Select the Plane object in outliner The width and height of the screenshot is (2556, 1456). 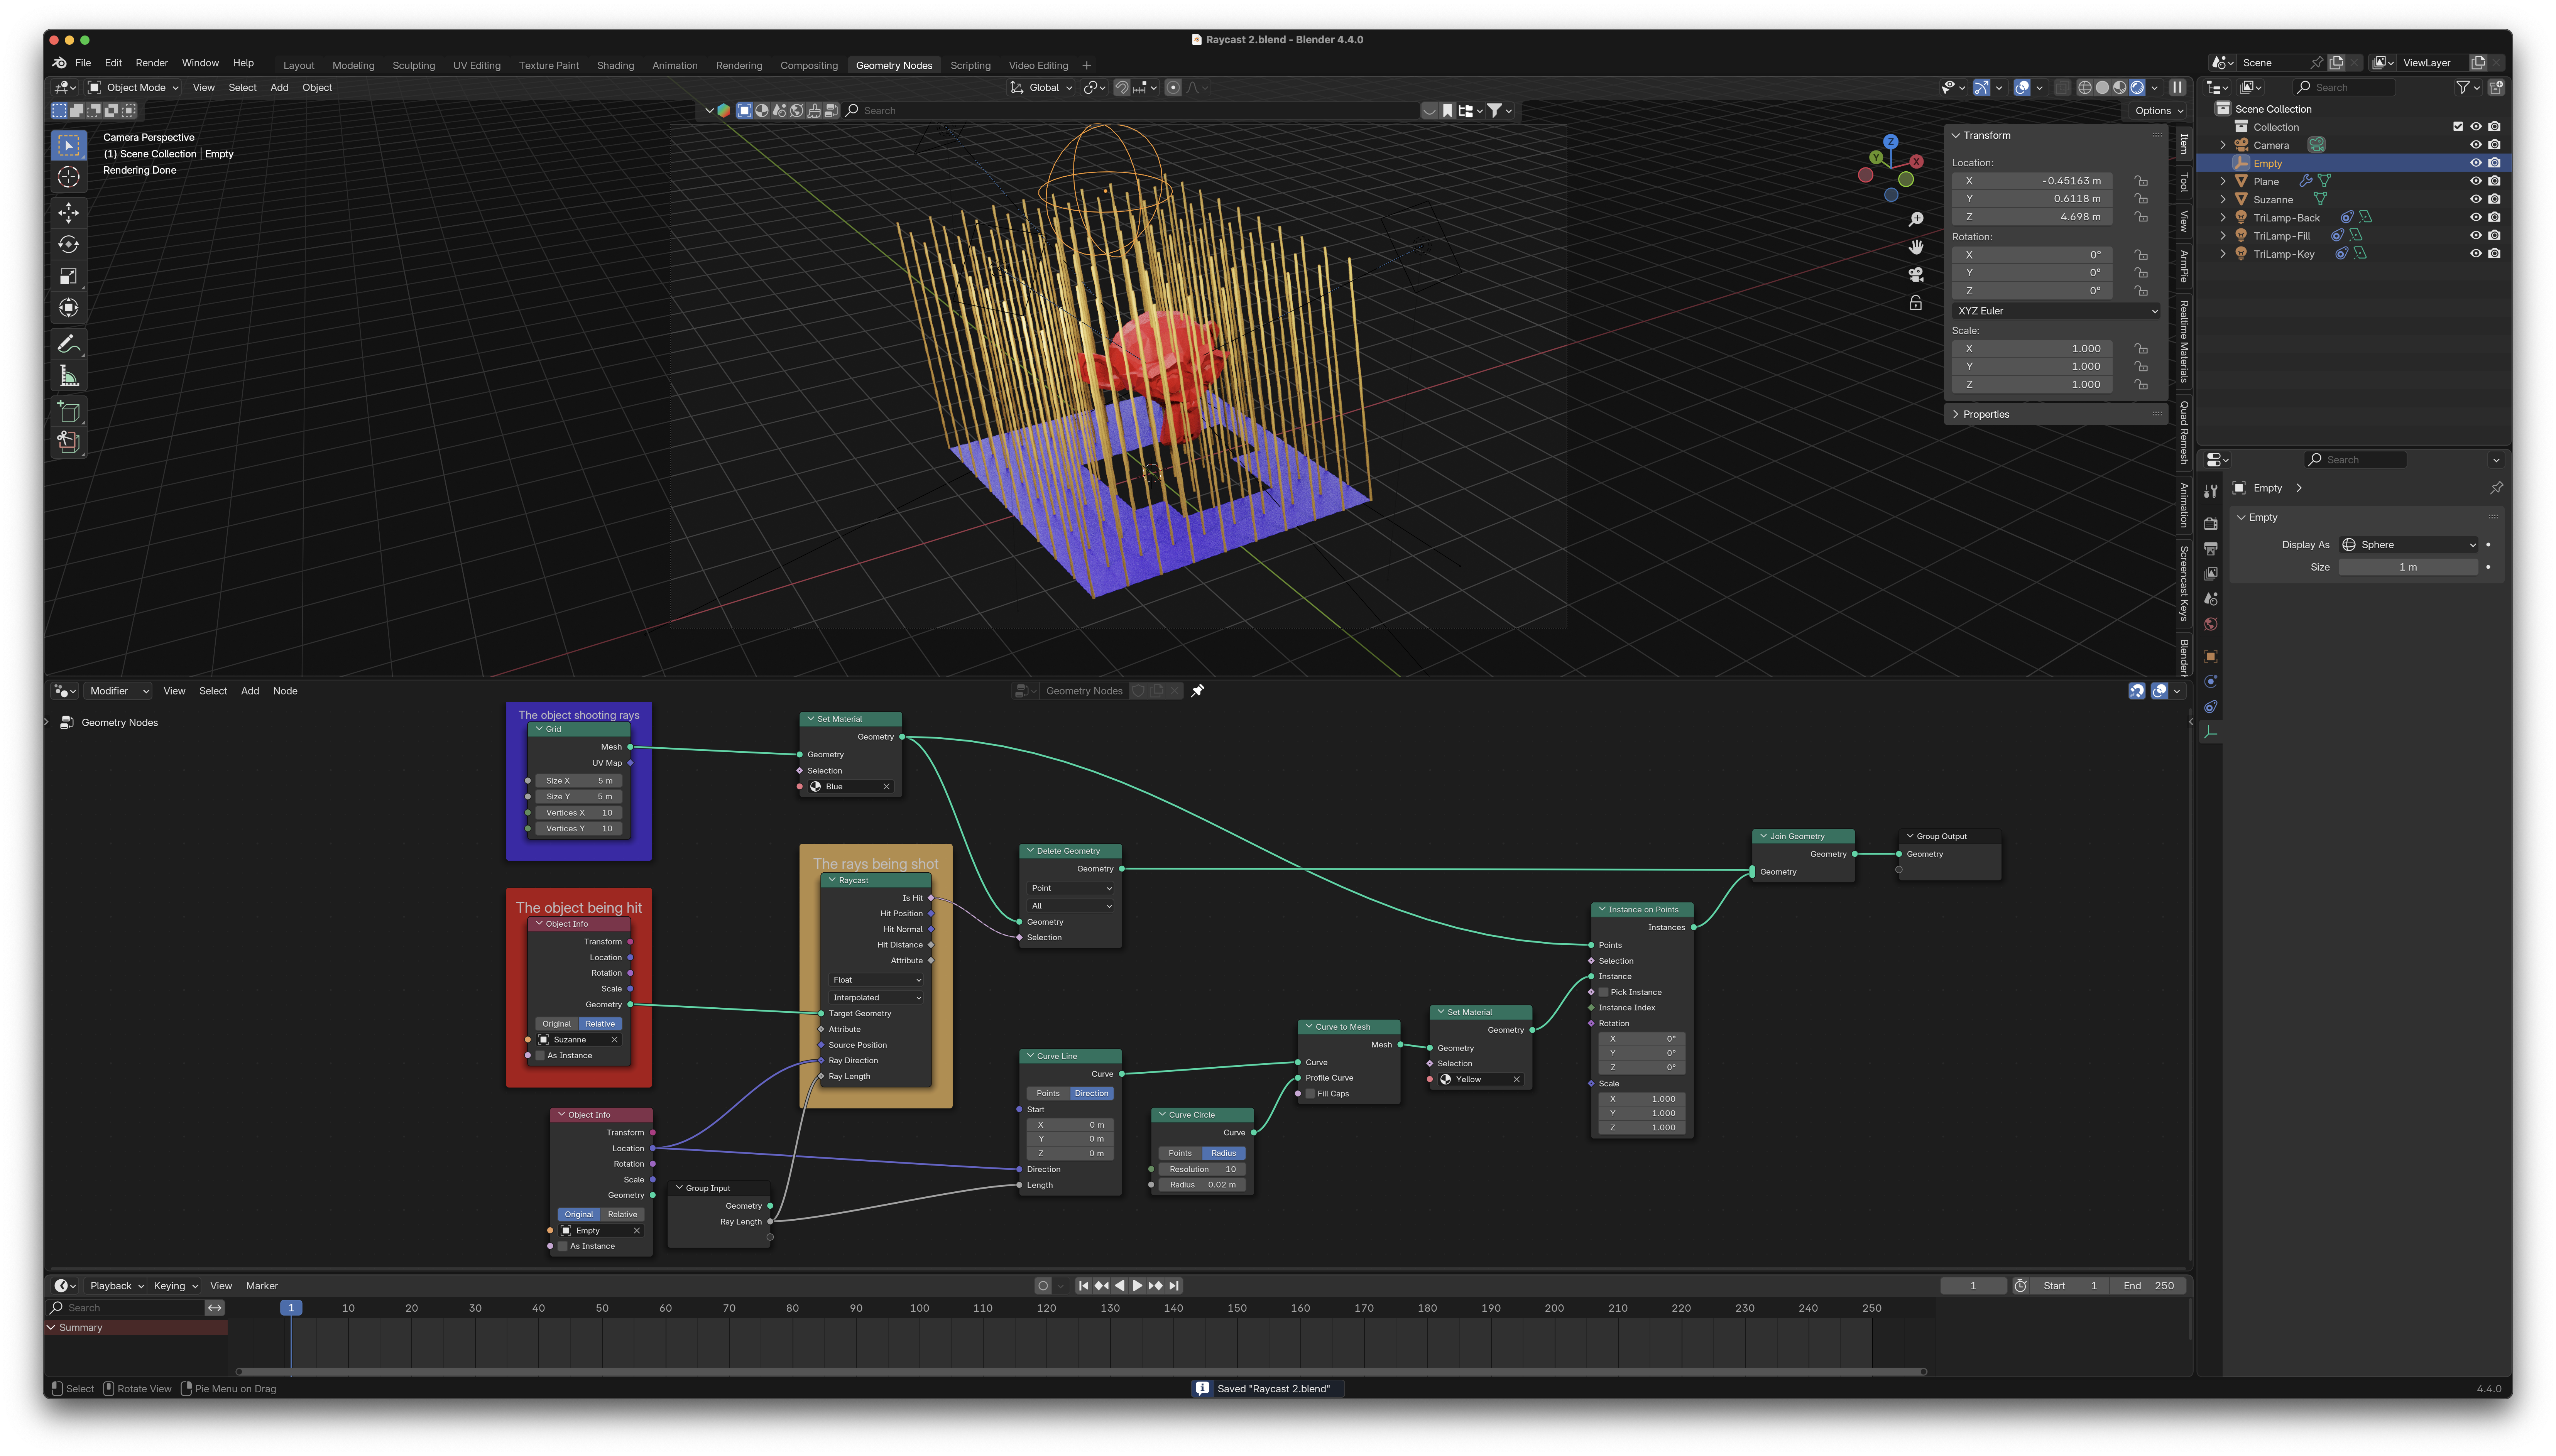coord(2266,182)
